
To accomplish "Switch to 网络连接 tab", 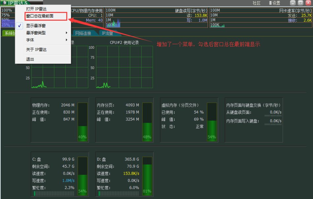I will pyautogui.click(x=83, y=33).
